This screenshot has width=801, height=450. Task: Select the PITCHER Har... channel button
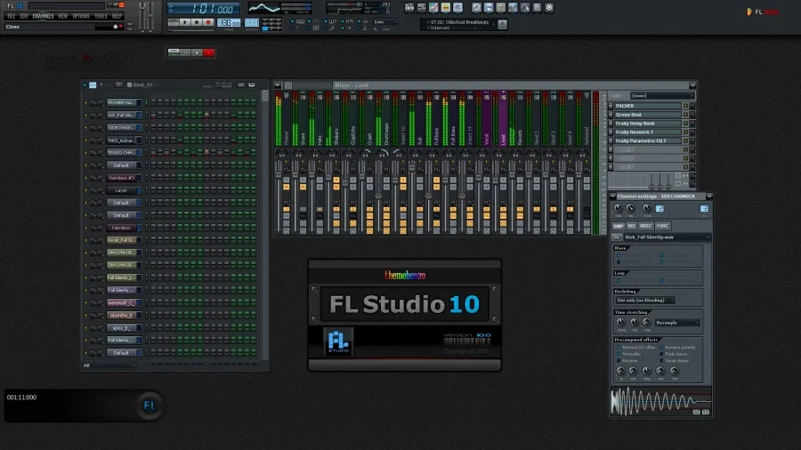[x=122, y=102]
